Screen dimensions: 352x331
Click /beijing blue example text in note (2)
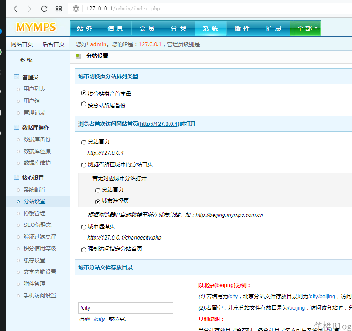tap(296, 307)
